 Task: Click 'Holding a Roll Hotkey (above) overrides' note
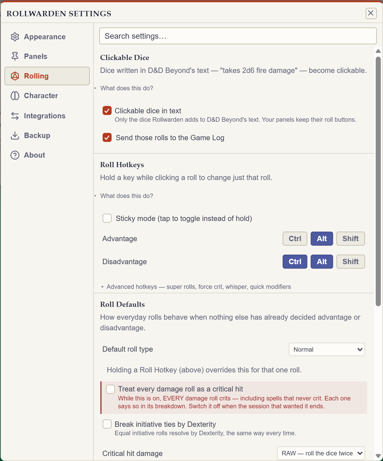pyautogui.click(x=204, y=370)
